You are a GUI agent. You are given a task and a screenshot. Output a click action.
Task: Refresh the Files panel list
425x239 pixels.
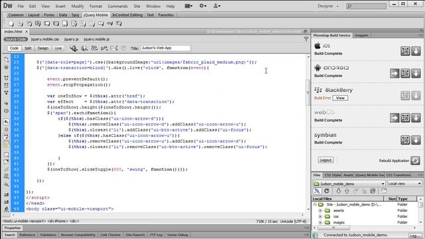tap(327, 191)
